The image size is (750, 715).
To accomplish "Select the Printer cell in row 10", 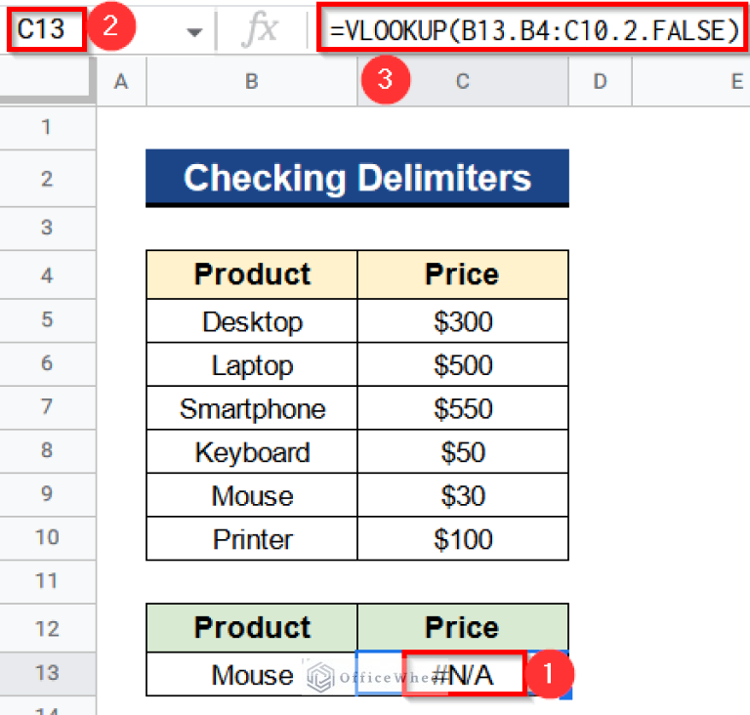I will [x=252, y=539].
